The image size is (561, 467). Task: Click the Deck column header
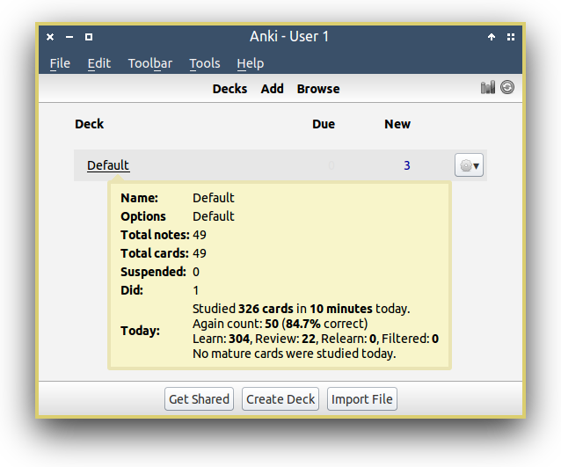coord(89,124)
